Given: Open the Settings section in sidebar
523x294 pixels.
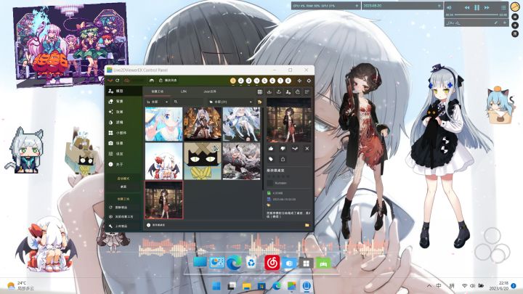Looking at the screenshot, I should 123,154.
